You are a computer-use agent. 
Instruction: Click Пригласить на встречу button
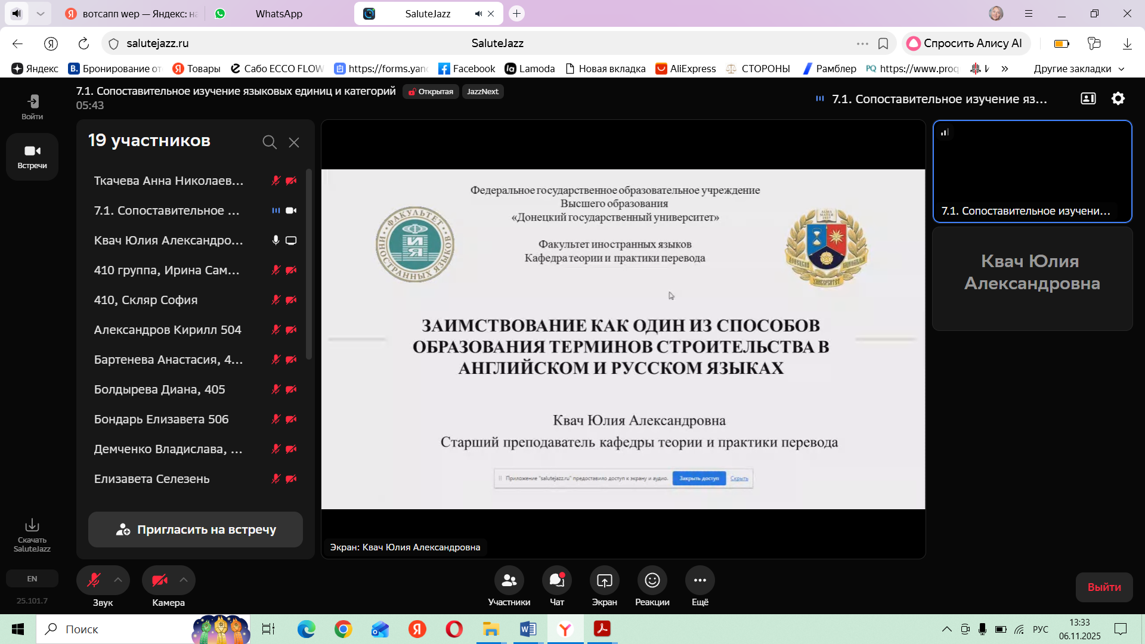[x=196, y=530]
